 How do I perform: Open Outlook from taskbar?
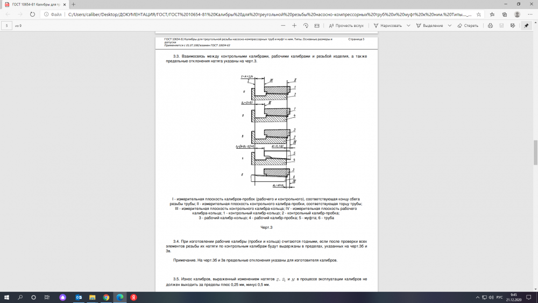tap(79, 298)
